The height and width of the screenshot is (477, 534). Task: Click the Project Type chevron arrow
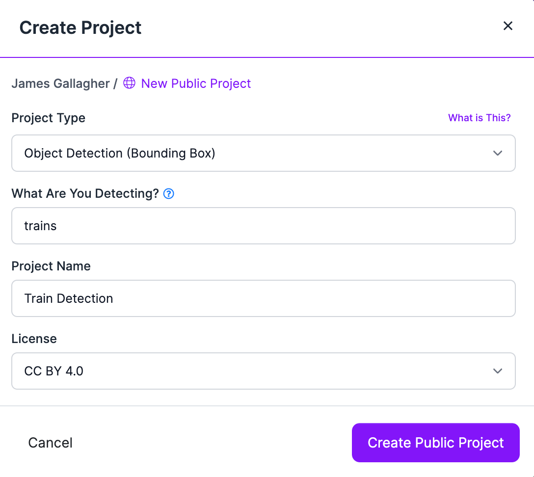point(498,153)
